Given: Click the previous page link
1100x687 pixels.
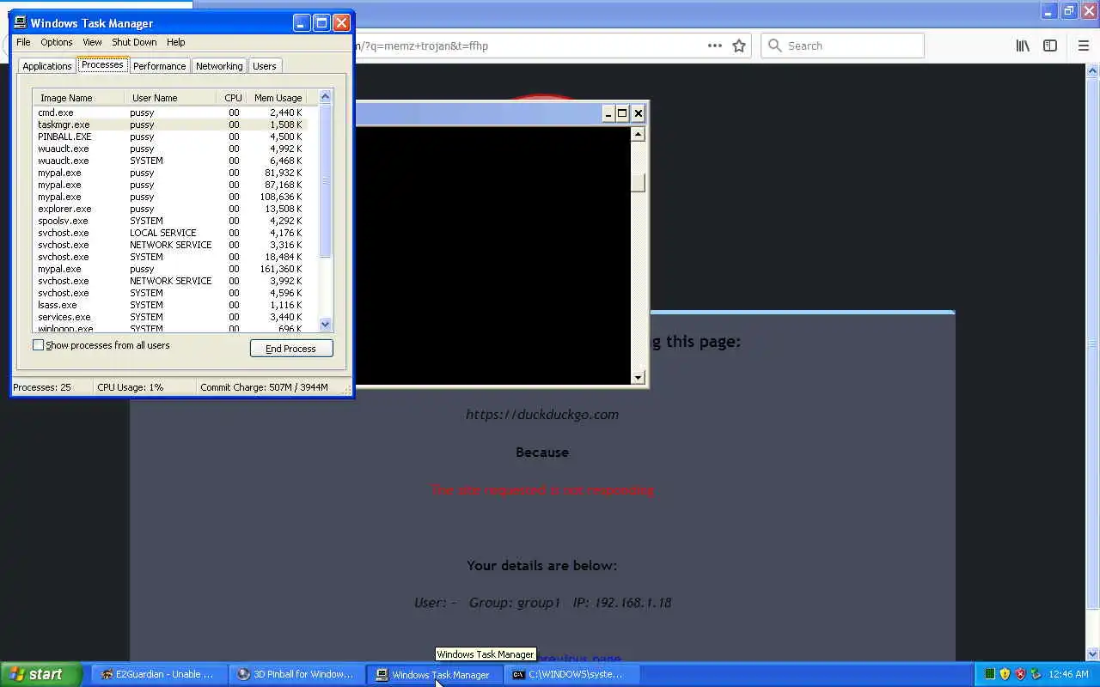Looking at the screenshot, I should pos(577,659).
